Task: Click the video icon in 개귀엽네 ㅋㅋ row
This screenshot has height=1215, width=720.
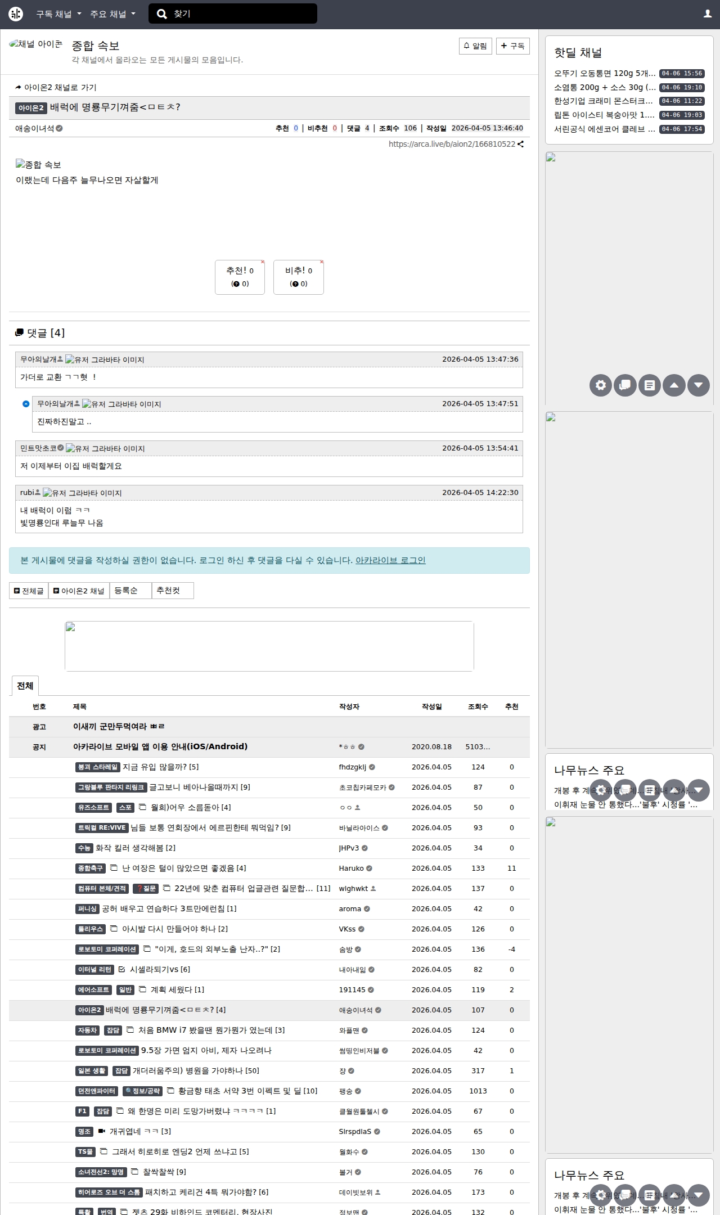Action: click(x=102, y=1131)
